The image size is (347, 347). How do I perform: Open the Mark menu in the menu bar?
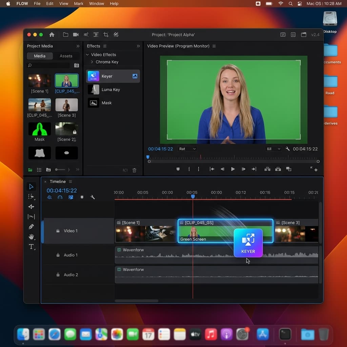[x=78, y=3]
